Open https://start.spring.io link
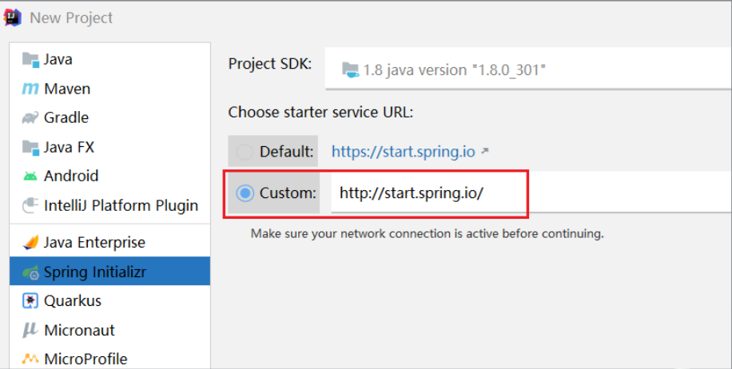The width and height of the screenshot is (732, 369). click(404, 152)
